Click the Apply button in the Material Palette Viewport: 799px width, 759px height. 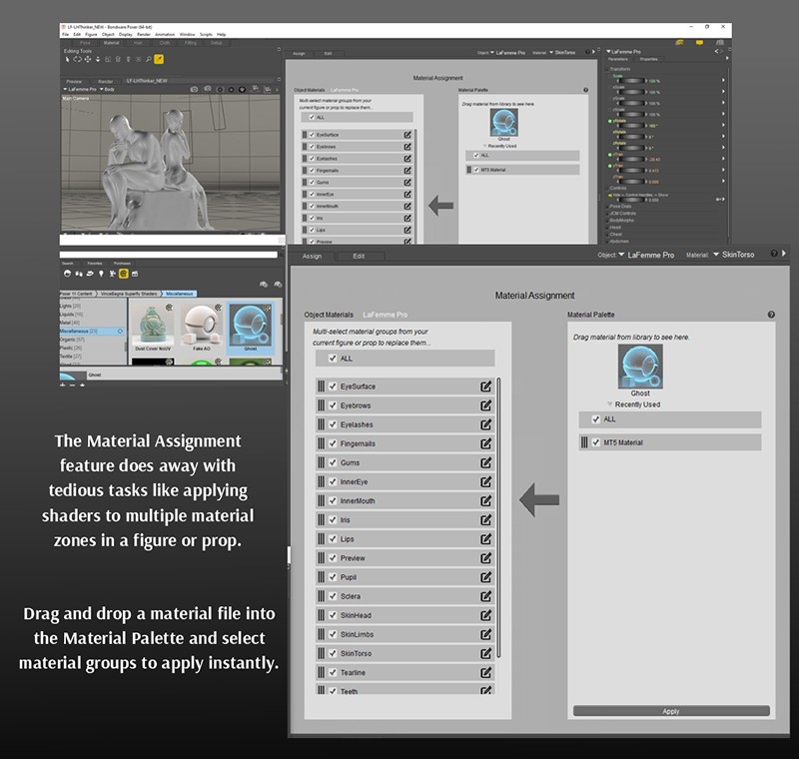pyautogui.click(x=671, y=711)
